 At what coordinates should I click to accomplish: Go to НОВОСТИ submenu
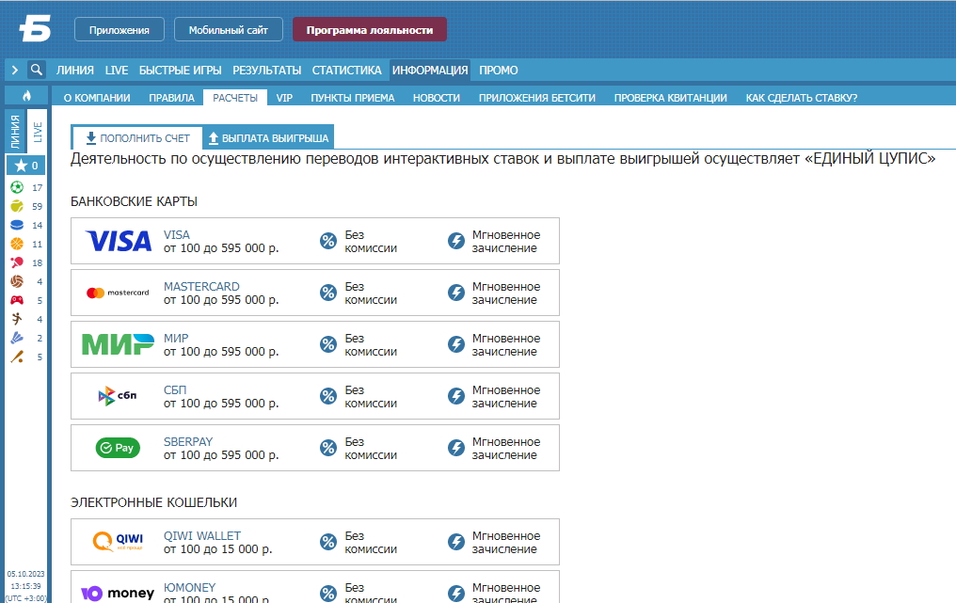tap(437, 98)
